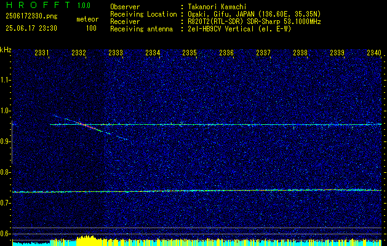The width and height of the screenshot is (387, 246).
Task: Click the gray vertical bar beside the kHz axis
Action: click(12, 142)
